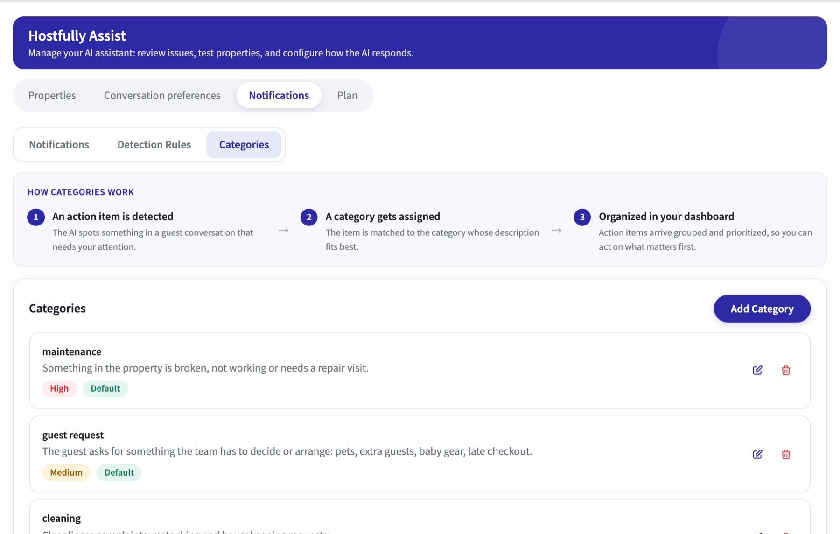Click the maintenance description text
The image size is (840, 534).
[x=205, y=368]
